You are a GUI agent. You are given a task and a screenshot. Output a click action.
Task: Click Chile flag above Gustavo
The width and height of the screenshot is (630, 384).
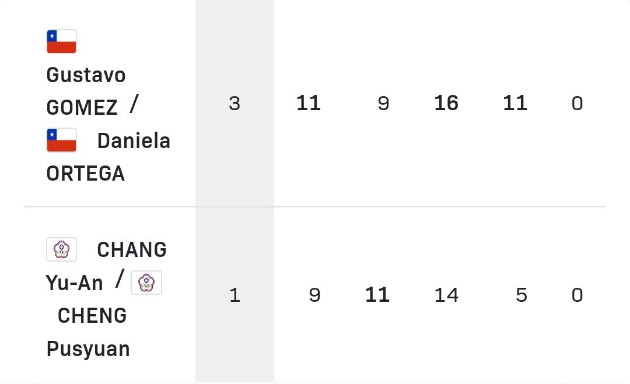coord(61,41)
